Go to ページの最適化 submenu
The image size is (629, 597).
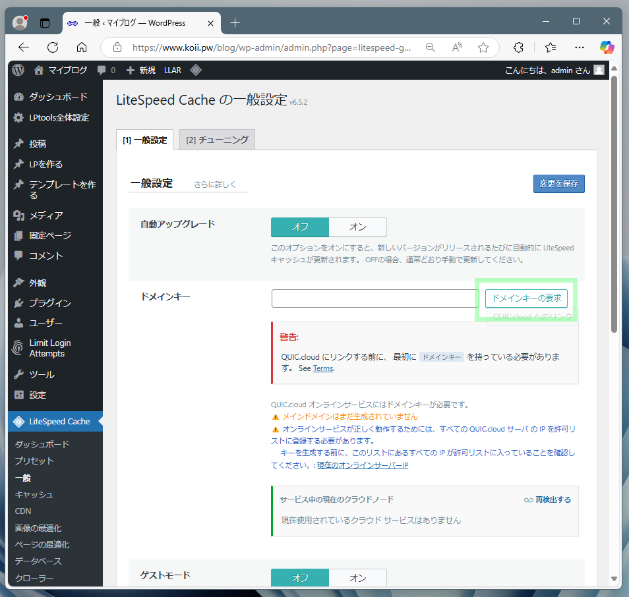tap(42, 544)
